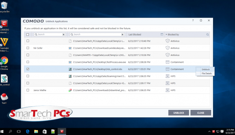Viewport: 235px width, 135px height.
Task: Check the Nir Sofer row checkbox
Action: [x=28, y=48]
